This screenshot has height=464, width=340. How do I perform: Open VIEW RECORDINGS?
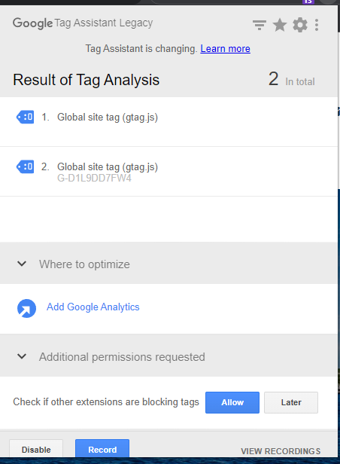(281, 451)
